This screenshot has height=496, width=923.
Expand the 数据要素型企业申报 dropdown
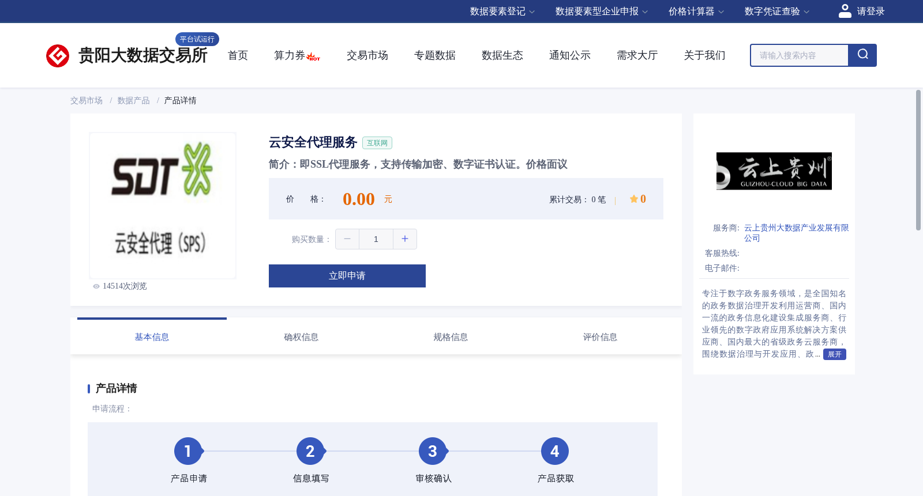[x=601, y=12]
